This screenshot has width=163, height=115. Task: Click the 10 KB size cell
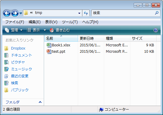point(149,52)
